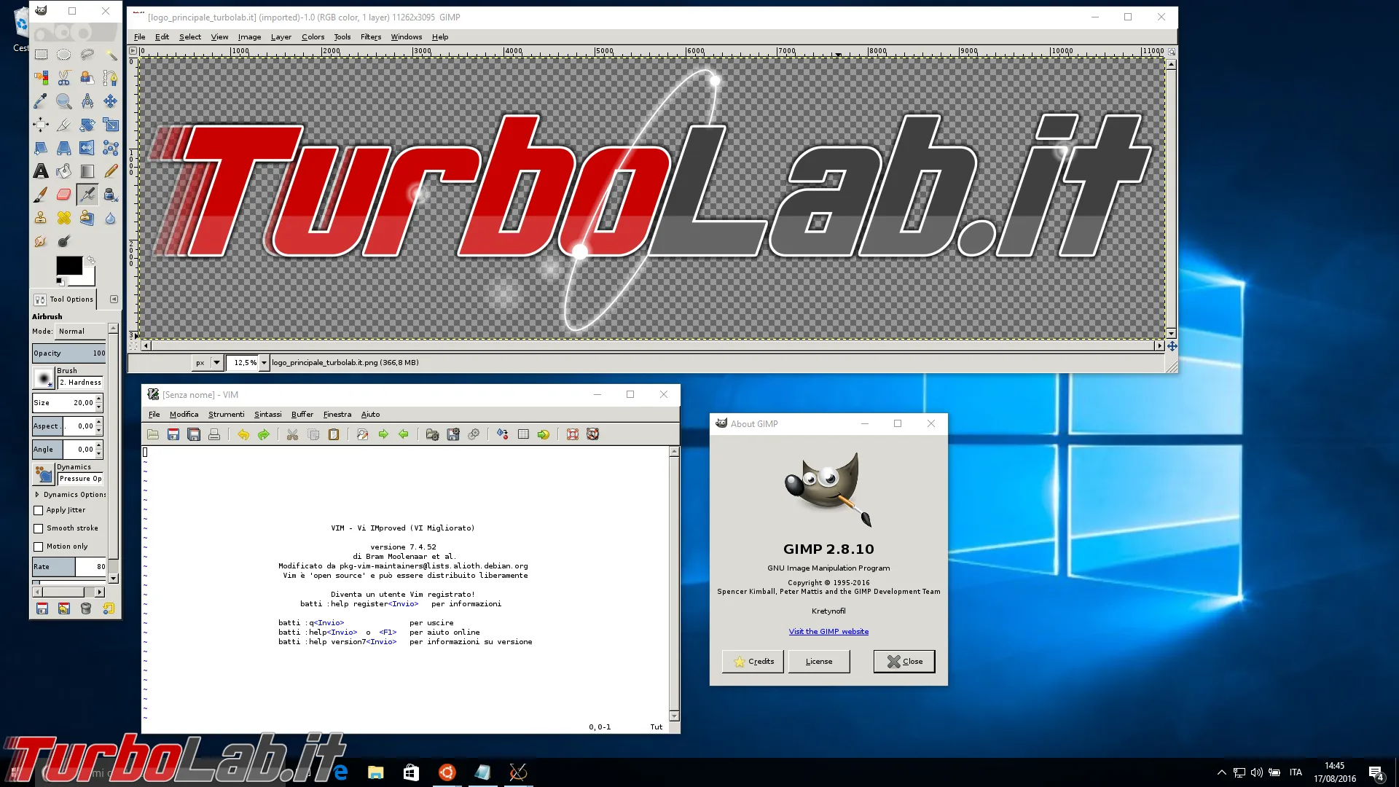
Task: Select the Blur/Sharpen droplet tool
Action: (111, 218)
